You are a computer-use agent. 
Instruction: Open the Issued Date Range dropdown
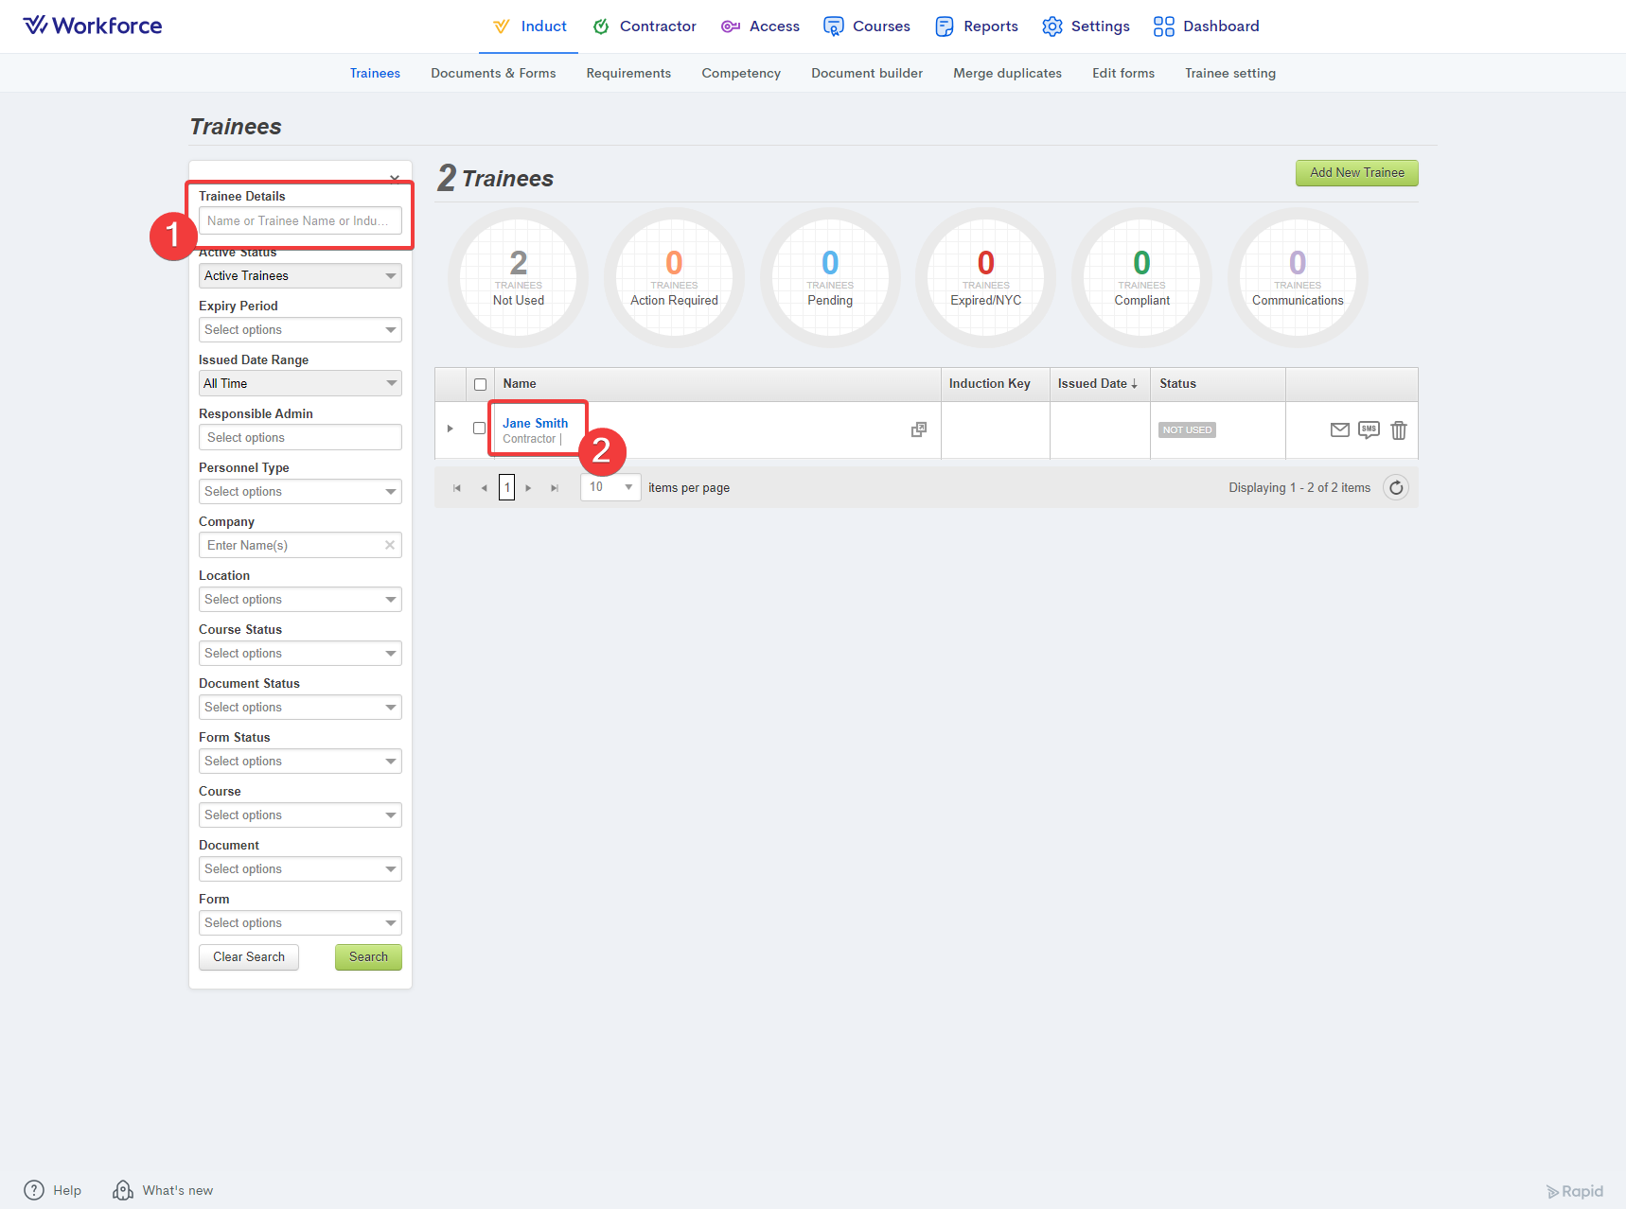coord(300,383)
